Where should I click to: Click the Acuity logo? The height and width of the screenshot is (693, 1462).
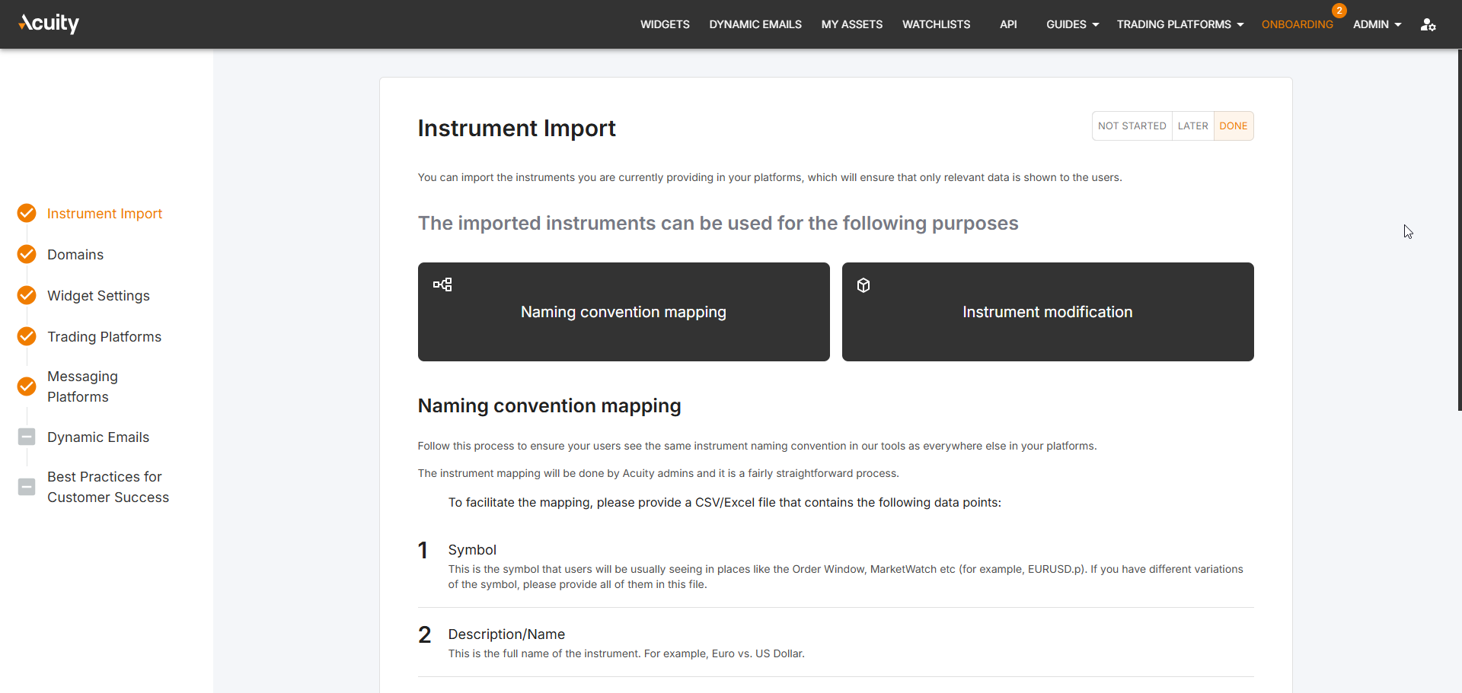click(49, 24)
